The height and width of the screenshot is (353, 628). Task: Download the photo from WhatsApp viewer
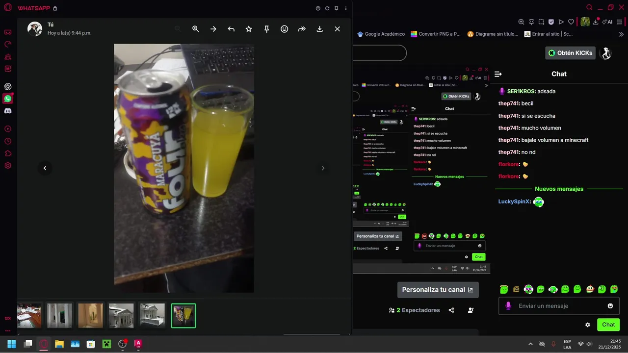pos(319,29)
